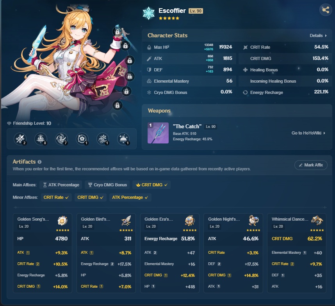Toggle the CRIT DMG main affix chip
Viewport: 335px width, 306px height.
point(151,185)
